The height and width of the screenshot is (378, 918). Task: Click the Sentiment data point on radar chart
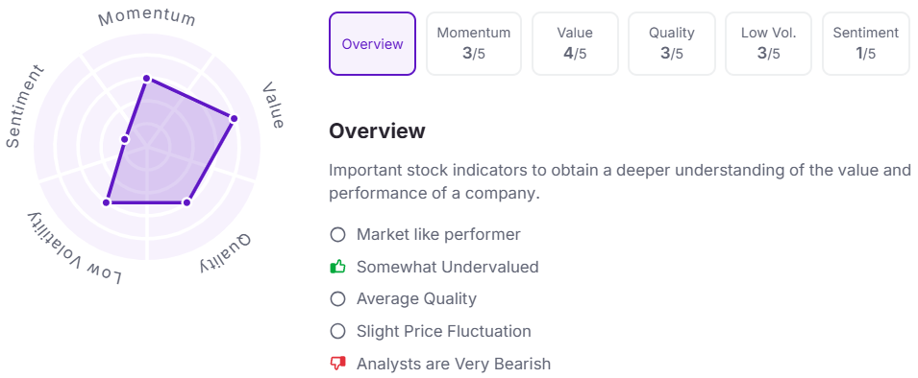click(125, 139)
